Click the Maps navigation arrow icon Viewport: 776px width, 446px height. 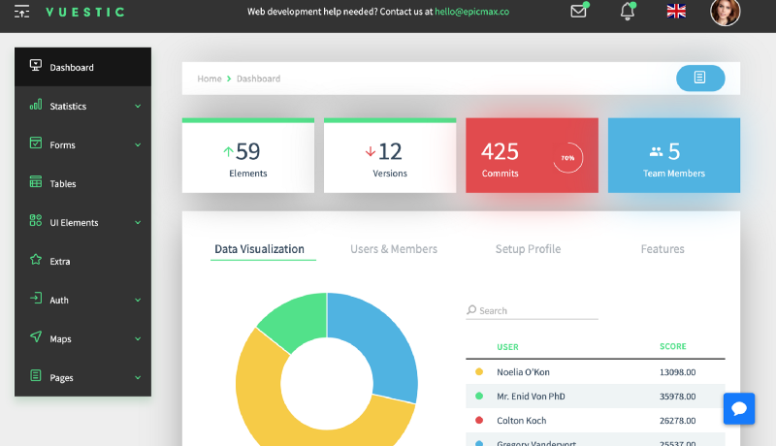point(36,336)
